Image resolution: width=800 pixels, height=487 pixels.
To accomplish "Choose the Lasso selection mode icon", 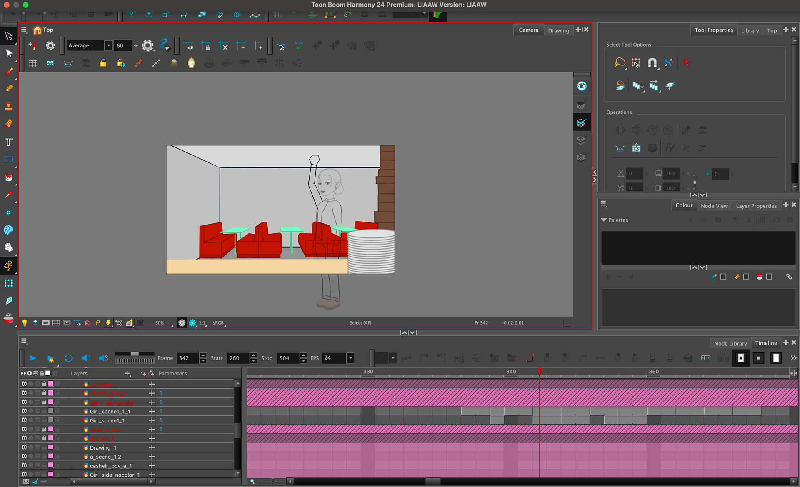I will [620, 63].
